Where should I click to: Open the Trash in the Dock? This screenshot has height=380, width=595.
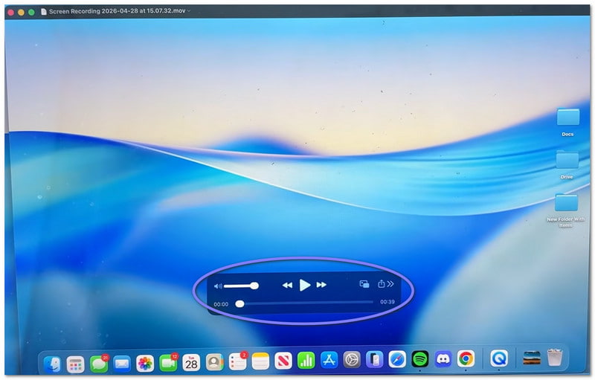pyautogui.click(x=554, y=357)
